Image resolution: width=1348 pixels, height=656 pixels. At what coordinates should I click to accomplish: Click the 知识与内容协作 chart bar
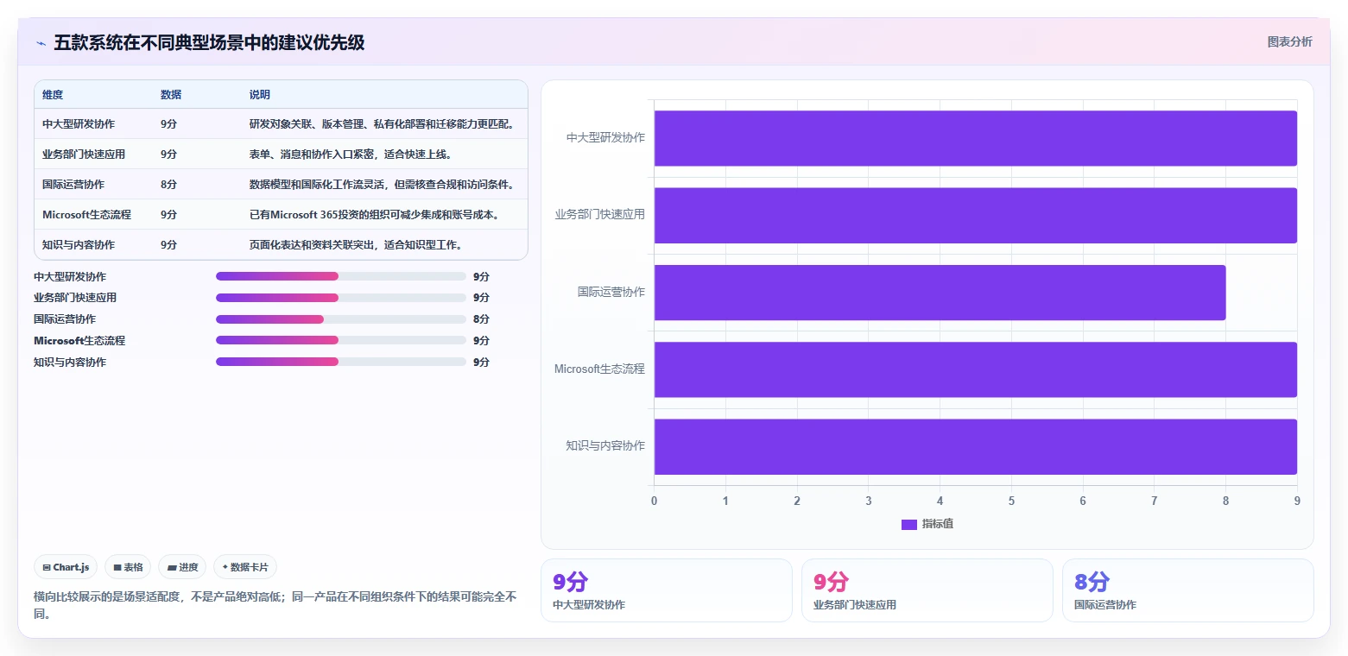pyautogui.click(x=975, y=447)
